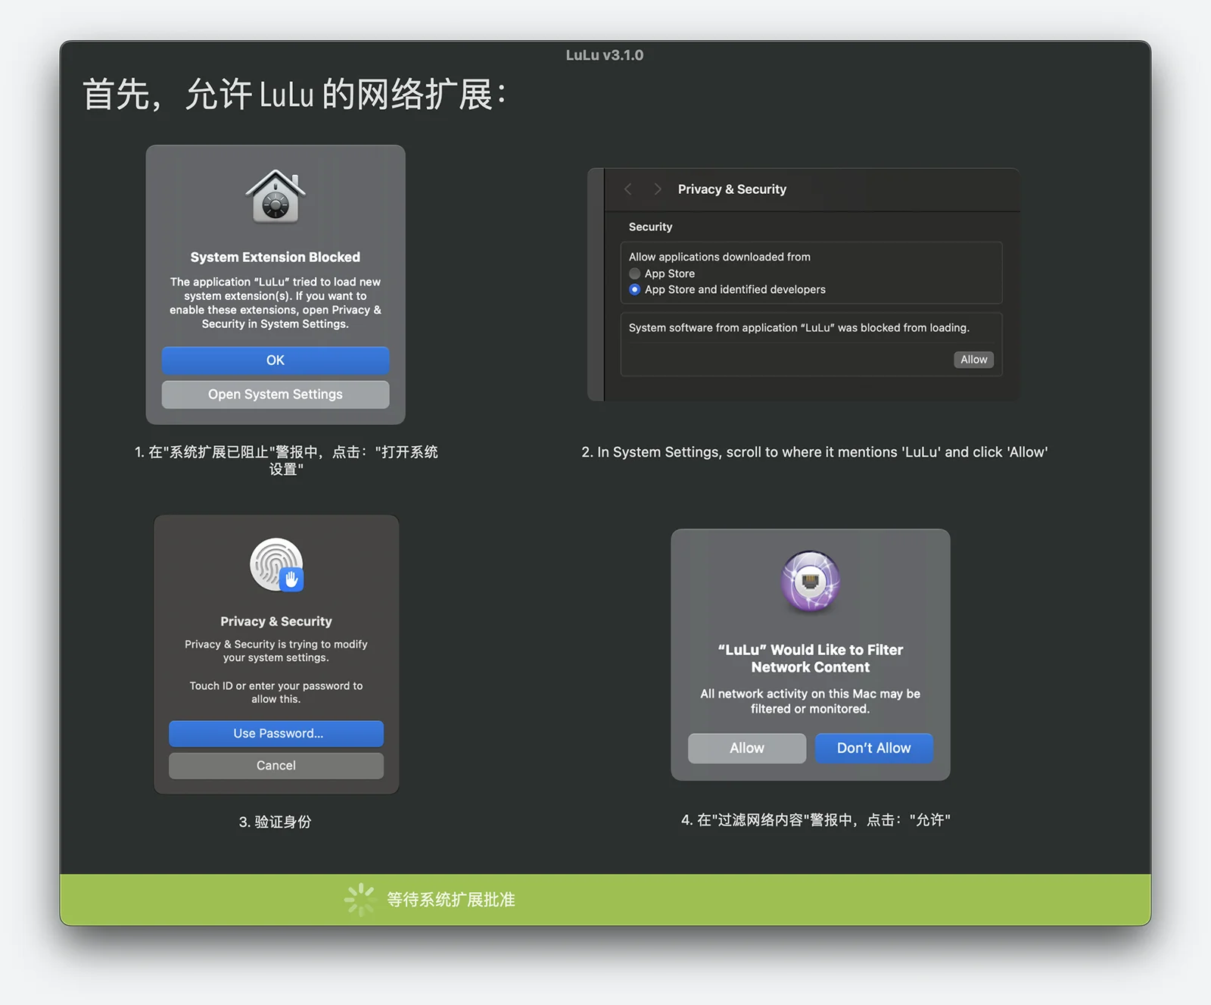1211x1005 pixels.
Task: Click 'Allow applications downloaded from' label
Action: 720,257
